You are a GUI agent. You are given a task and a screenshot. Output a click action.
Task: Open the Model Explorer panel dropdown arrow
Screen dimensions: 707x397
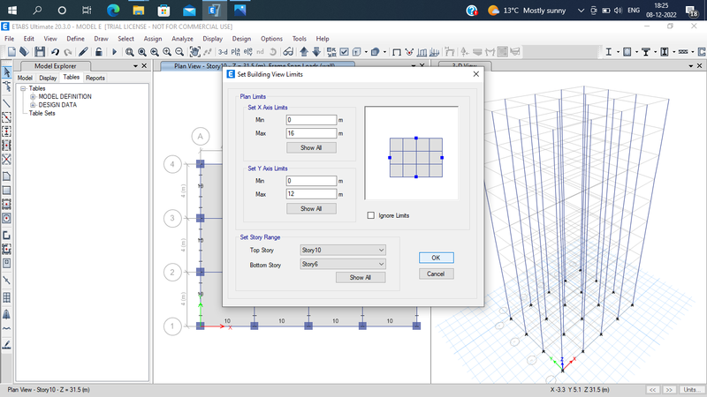click(135, 65)
